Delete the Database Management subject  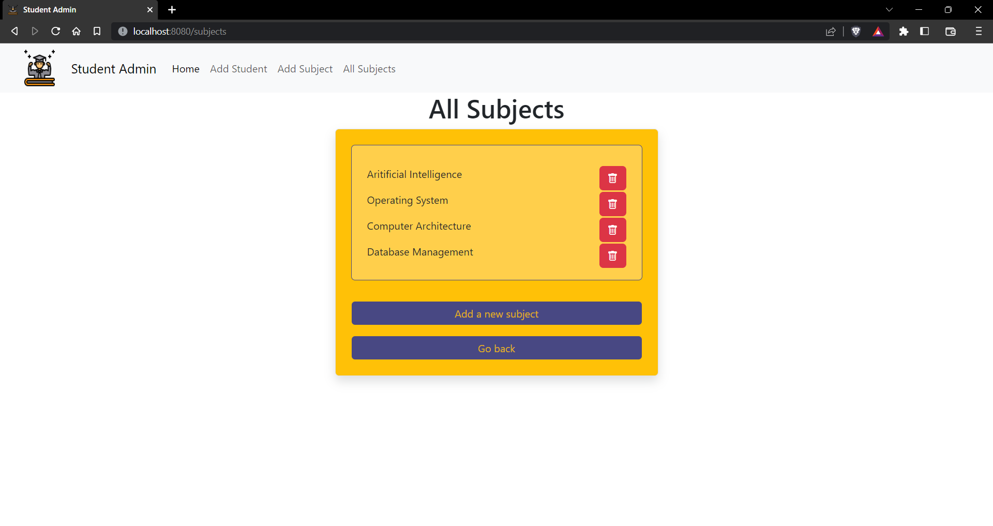click(612, 256)
